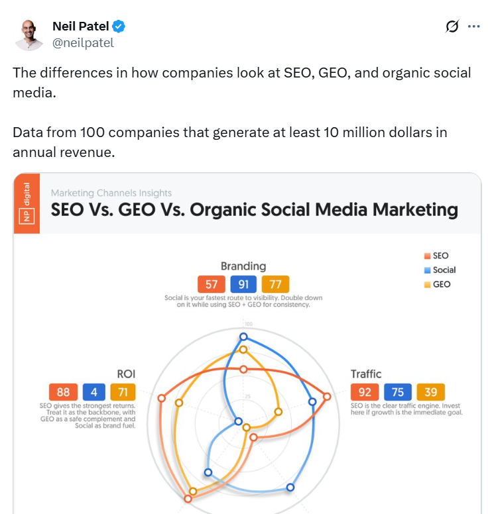Click the infographic title text
This screenshot has width=494, height=514.
pos(255,210)
